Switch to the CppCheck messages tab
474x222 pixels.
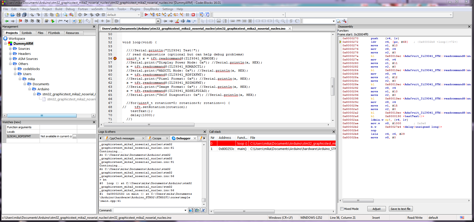(x=122, y=138)
